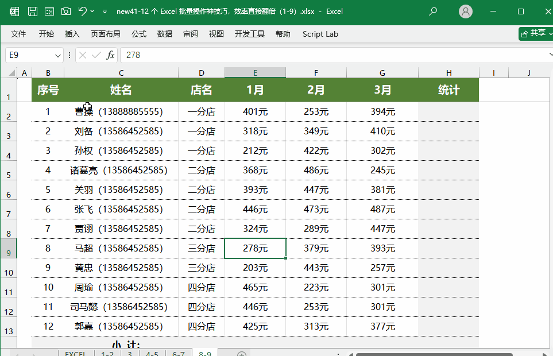
Task: Undo the last action
Action: 83,11
